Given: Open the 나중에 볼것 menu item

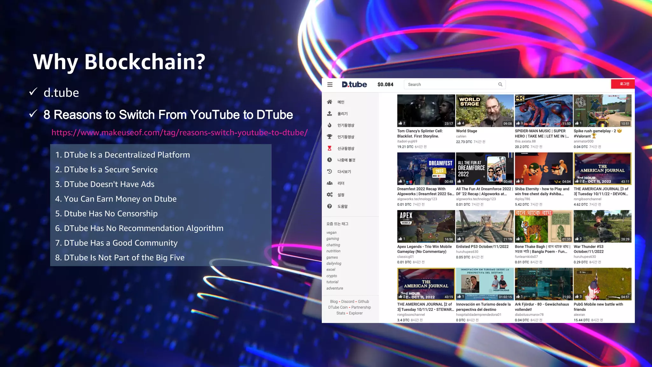Looking at the screenshot, I should pos(346,160).
